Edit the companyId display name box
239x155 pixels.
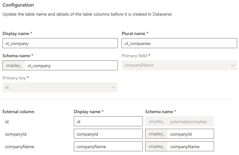pos(108,134)
